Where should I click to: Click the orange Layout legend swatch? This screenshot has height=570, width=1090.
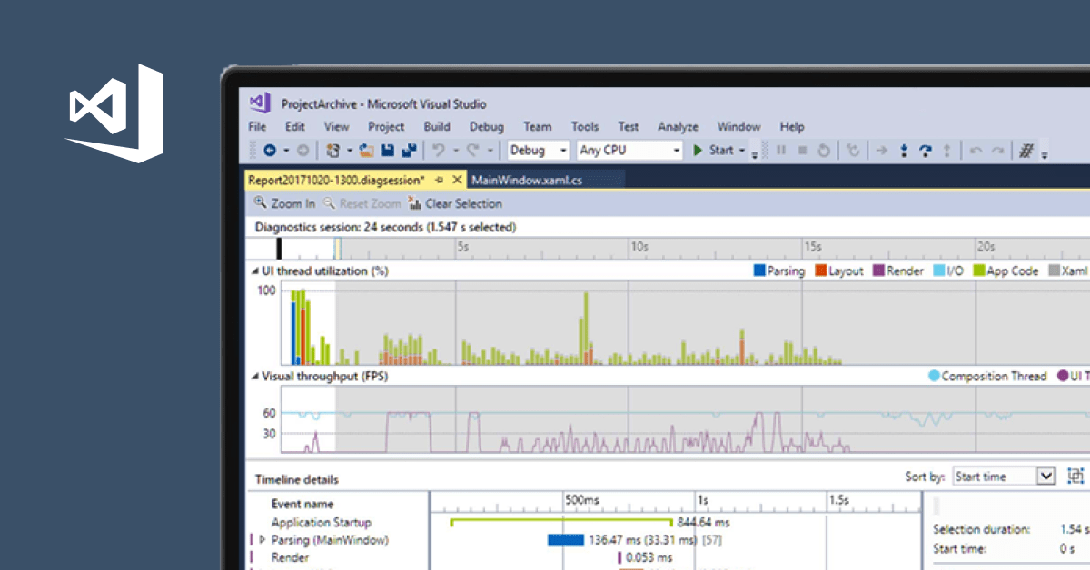click(x=820, y=270)
